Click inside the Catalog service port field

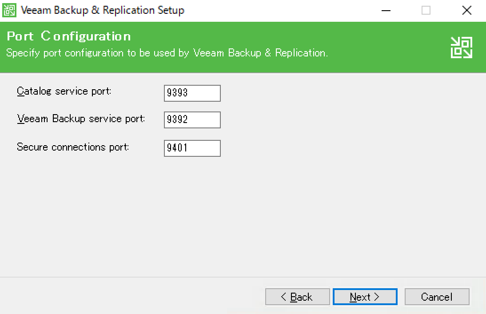192,93
